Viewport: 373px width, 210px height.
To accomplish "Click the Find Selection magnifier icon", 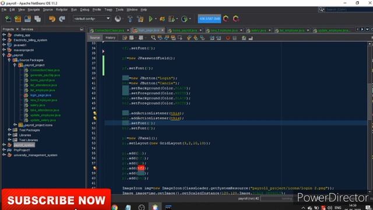I will coord(153,38).
